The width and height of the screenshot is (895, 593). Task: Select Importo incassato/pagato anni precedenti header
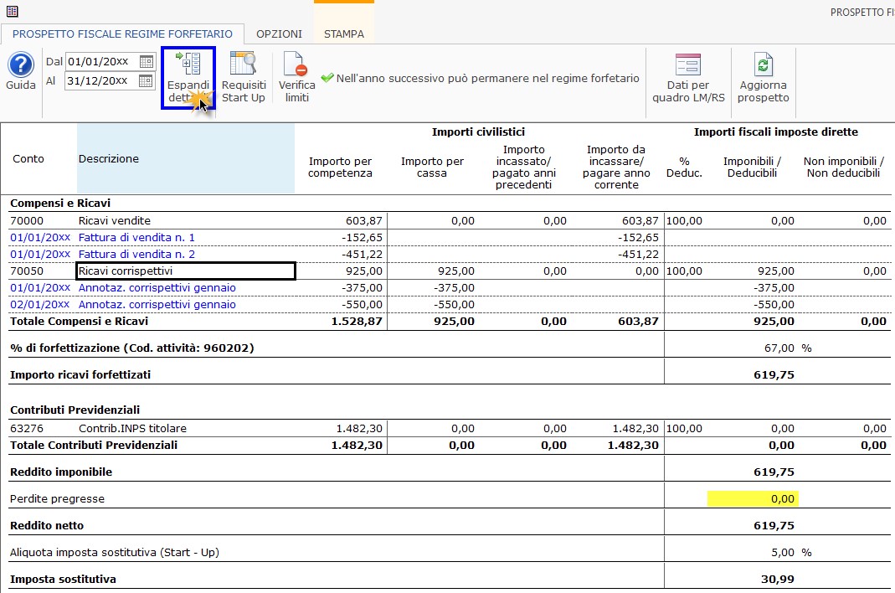click(523, 167)
